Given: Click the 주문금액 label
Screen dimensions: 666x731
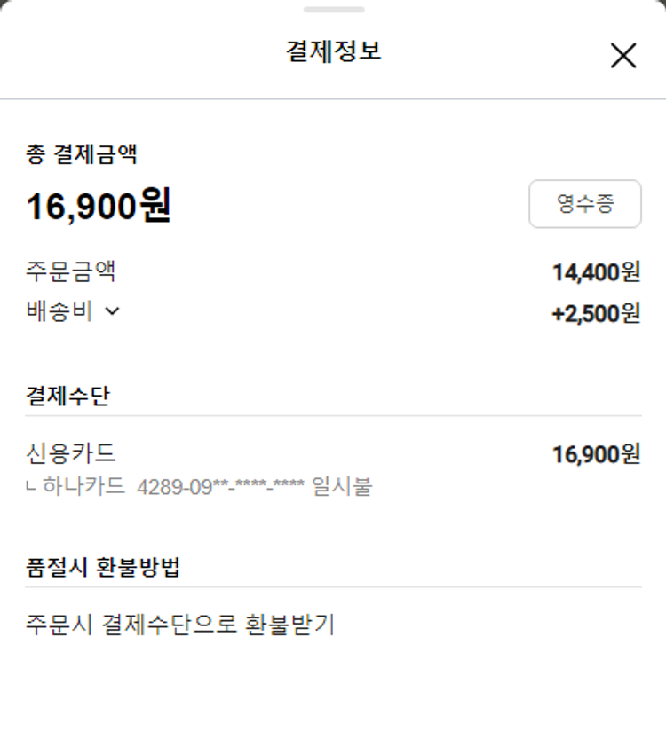Looking at the screenshot, I should 71,271.
